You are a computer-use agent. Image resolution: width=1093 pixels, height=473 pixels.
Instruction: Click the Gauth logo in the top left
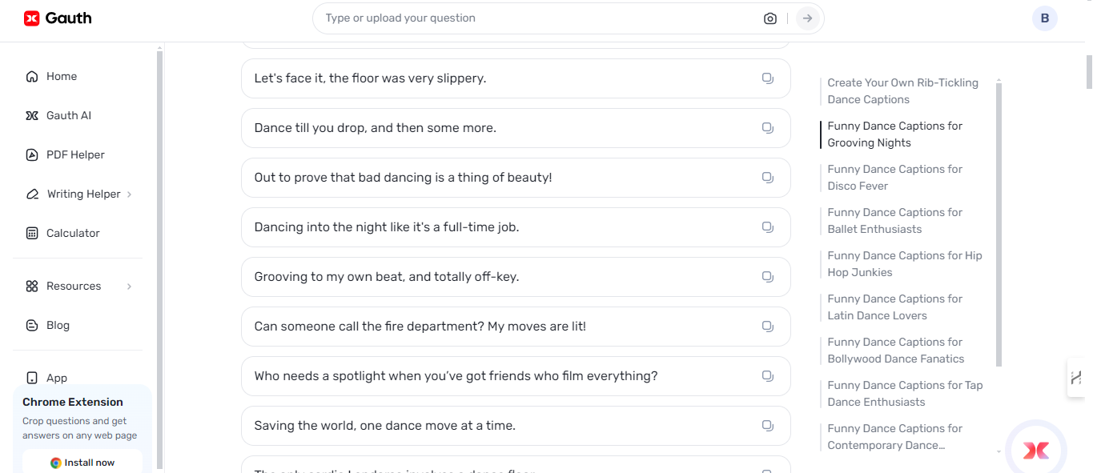click(57, 18)
